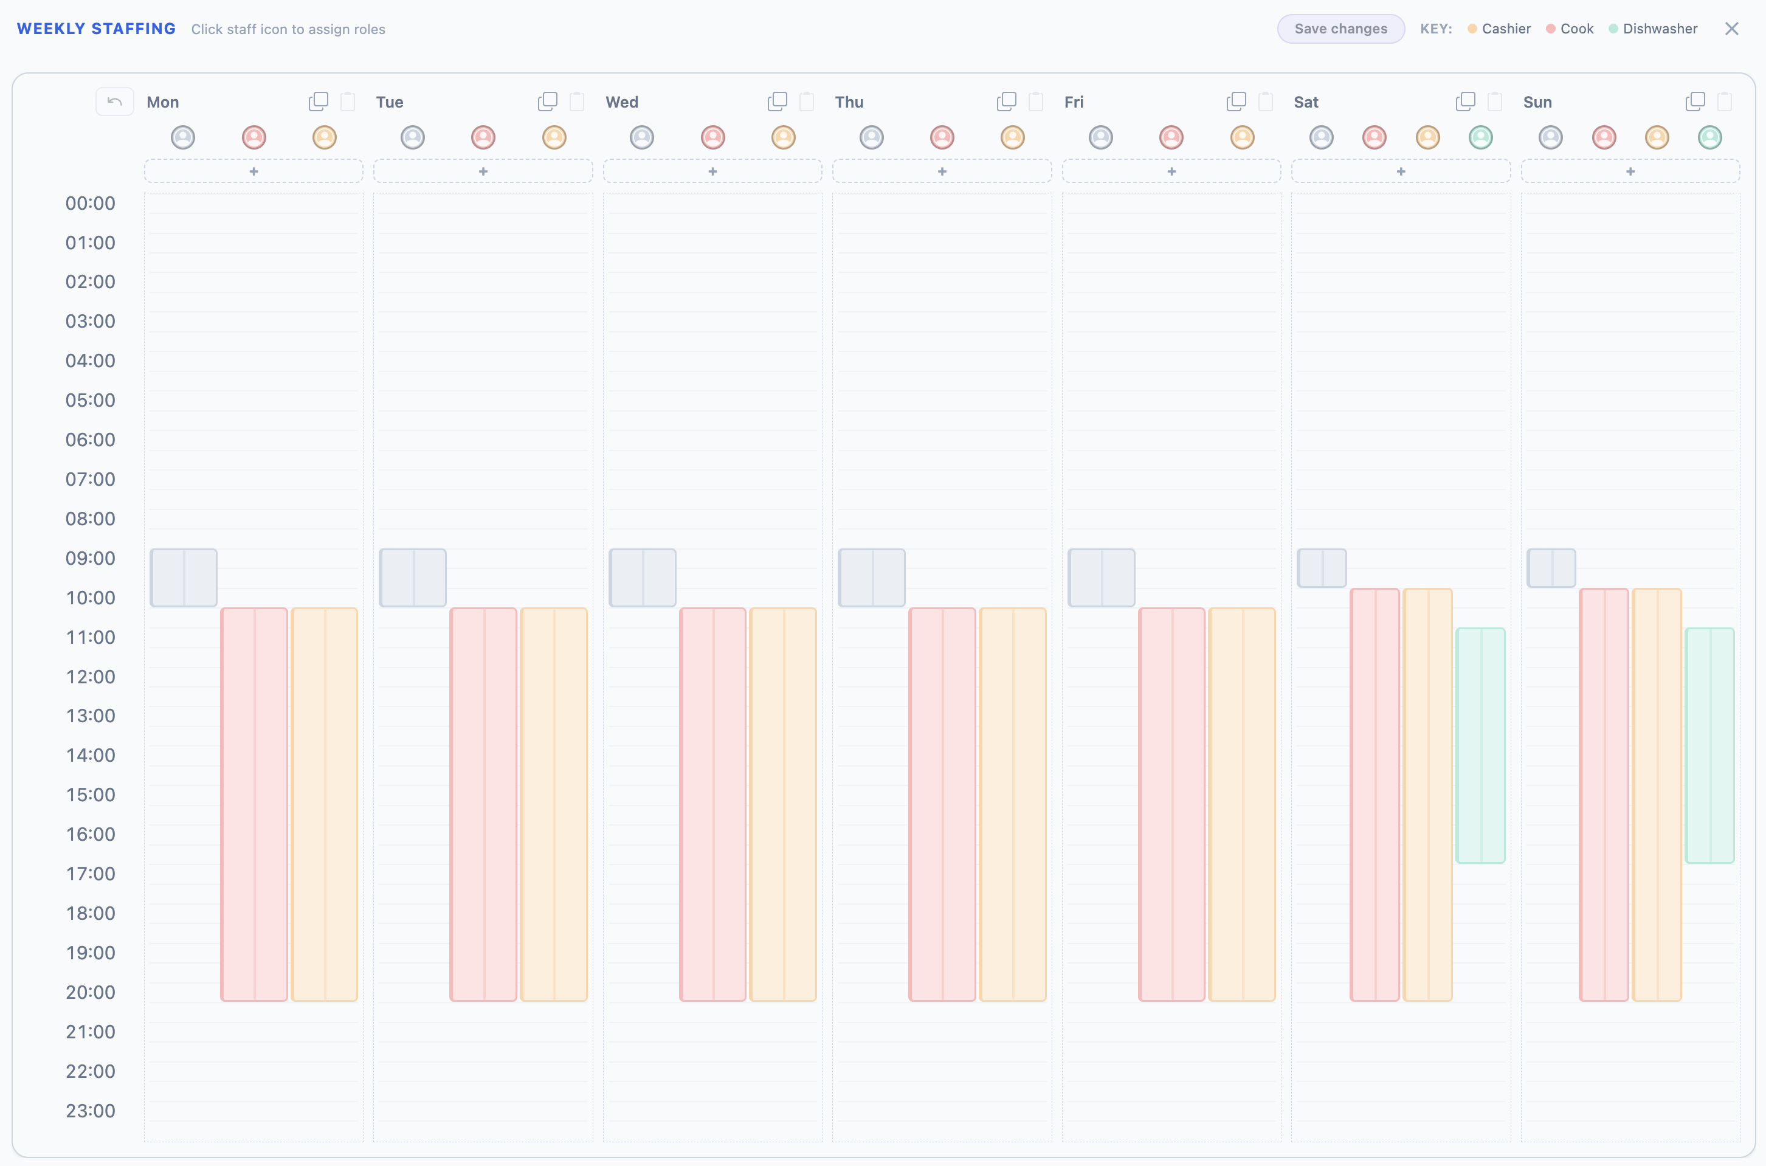This screenshot has width=1766, height=1166.
Task: Add staff to Monday with plus
Action: click(x=254, y=171)
